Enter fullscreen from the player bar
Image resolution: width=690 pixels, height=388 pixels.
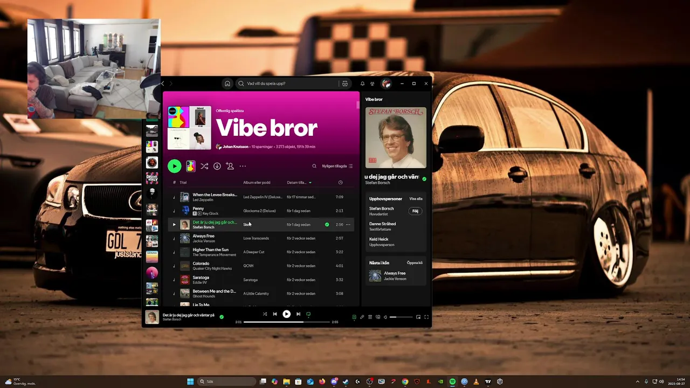(426, 317)
